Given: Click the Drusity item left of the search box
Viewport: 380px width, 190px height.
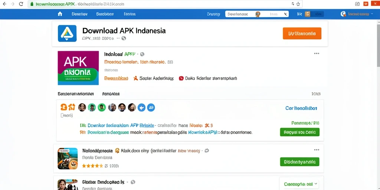Looking at the screenshot, I should (x=213, y=14).
